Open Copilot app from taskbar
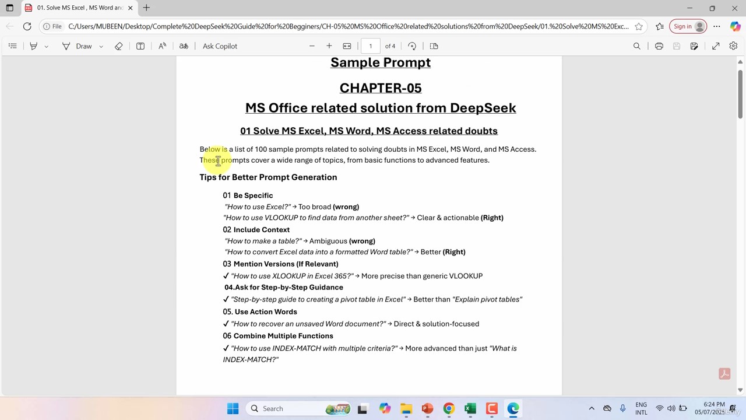Image resolution: width=746 pixels, height=420 pixels. tap(385, 409)
